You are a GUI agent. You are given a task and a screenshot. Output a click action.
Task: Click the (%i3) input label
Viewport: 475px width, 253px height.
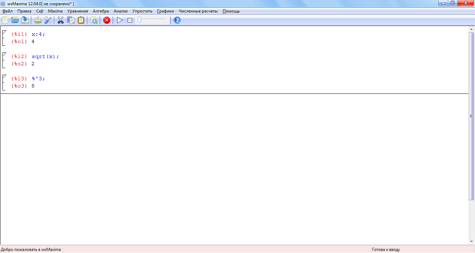[19, 79]
